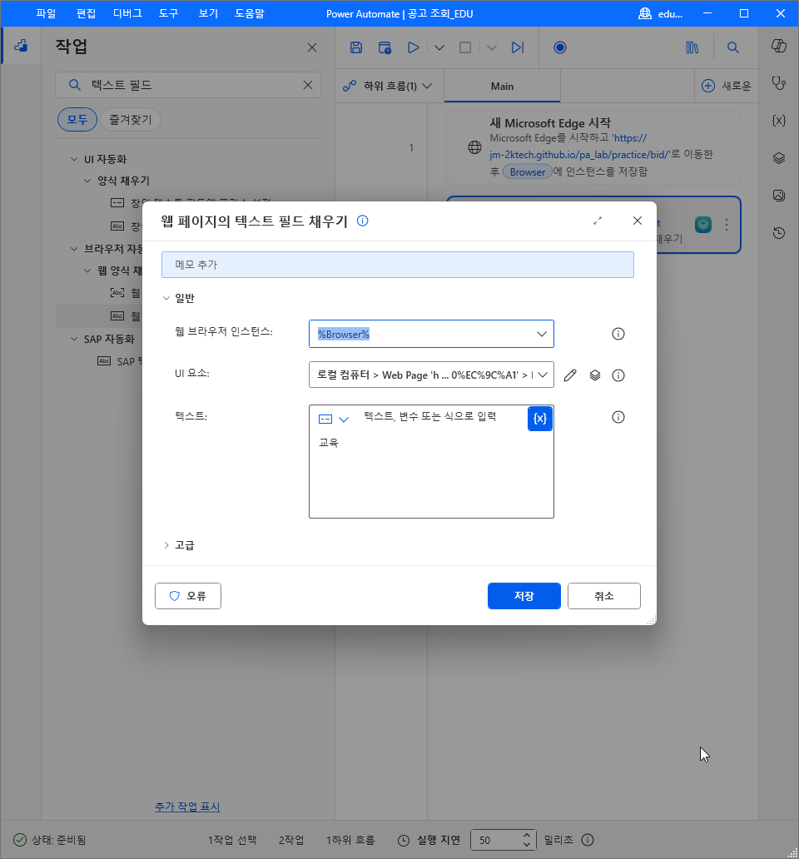The width and height of the screenshot is (799, 859).
Task: Click the UI element layers picker icon
Action: [x=595, y=375]
